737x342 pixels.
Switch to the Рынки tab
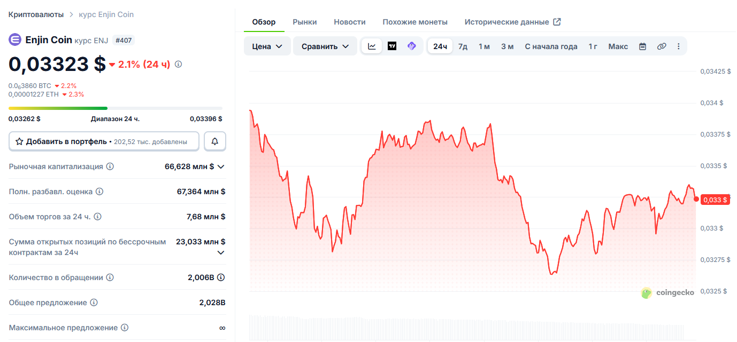[x=305, y=22]
